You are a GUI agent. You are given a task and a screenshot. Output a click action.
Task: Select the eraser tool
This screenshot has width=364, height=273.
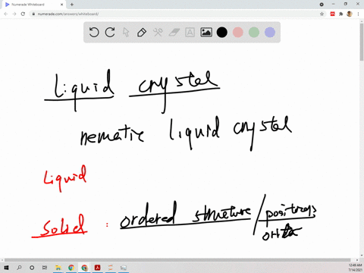(x=174, y=33)
